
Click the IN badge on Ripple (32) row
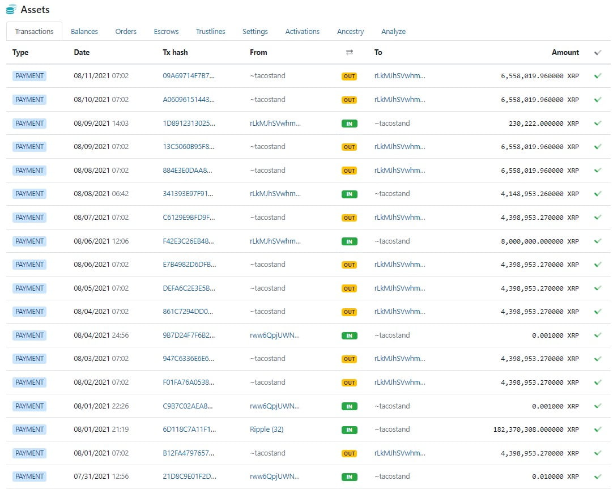[x=349, y=430]
